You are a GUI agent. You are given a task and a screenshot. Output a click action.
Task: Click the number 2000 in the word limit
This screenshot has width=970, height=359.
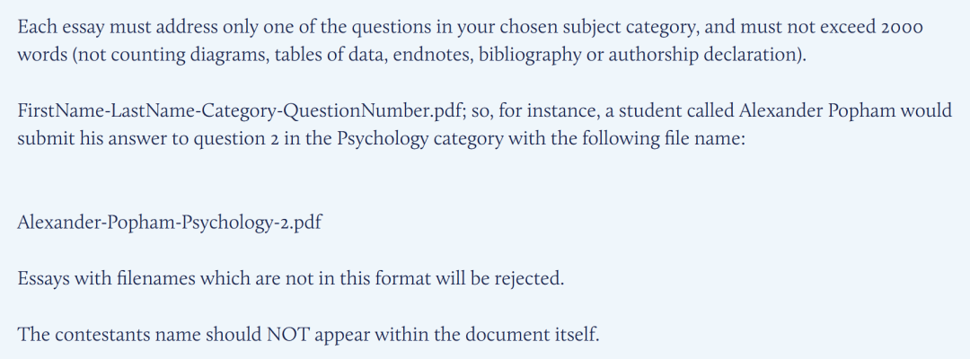click(x=898, y=26)
